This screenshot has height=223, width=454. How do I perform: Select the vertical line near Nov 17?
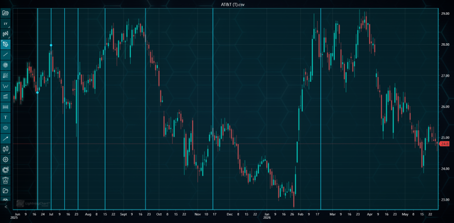213,109
